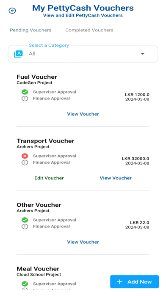
Task: Click the plus icon on Add New
Action: tap(120, 282)
